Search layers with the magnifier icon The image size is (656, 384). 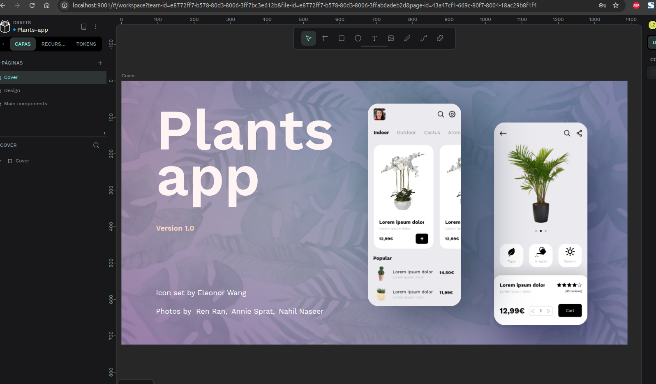96,145
